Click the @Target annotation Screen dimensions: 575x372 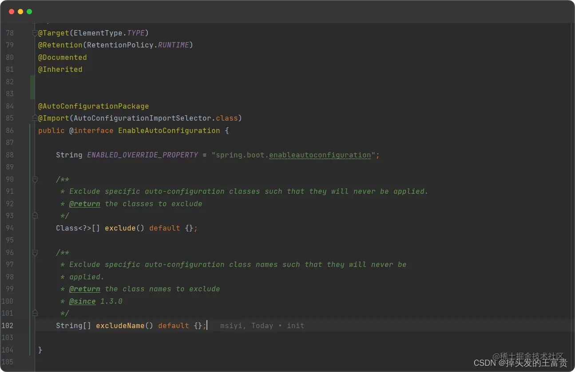[54, 33]
